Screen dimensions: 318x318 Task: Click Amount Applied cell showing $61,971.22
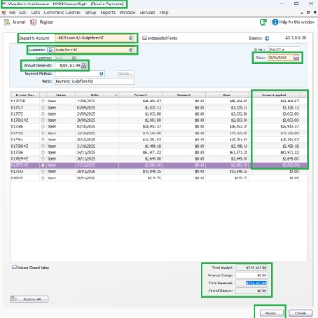click(x=275, y=153)
